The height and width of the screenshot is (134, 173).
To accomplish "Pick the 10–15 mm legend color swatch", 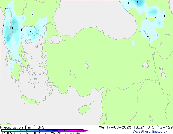I will 36,130.
